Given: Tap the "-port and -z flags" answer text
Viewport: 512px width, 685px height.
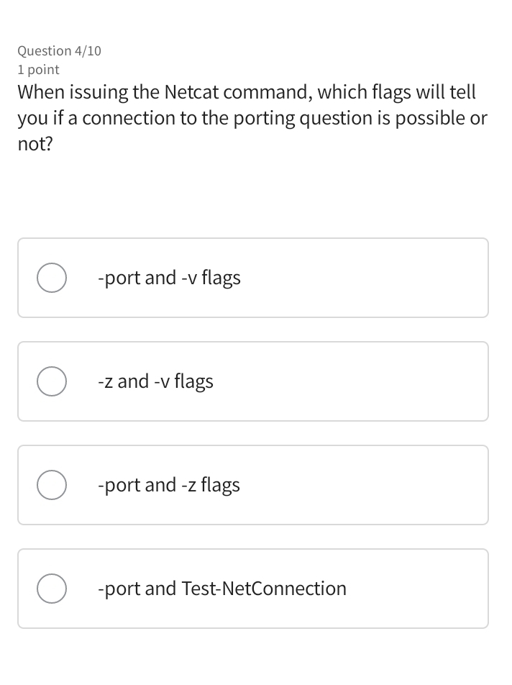Looking at the screenshot, I should coord(169,485).
